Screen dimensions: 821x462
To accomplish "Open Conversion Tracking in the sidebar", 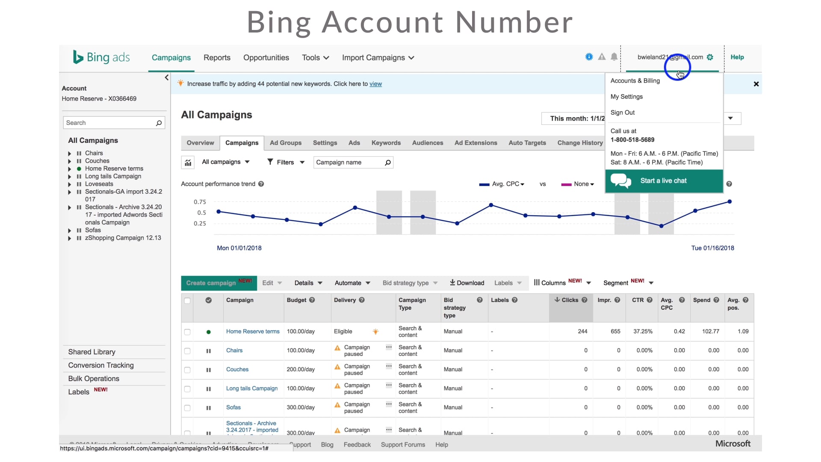I will (x=101, y=365).
